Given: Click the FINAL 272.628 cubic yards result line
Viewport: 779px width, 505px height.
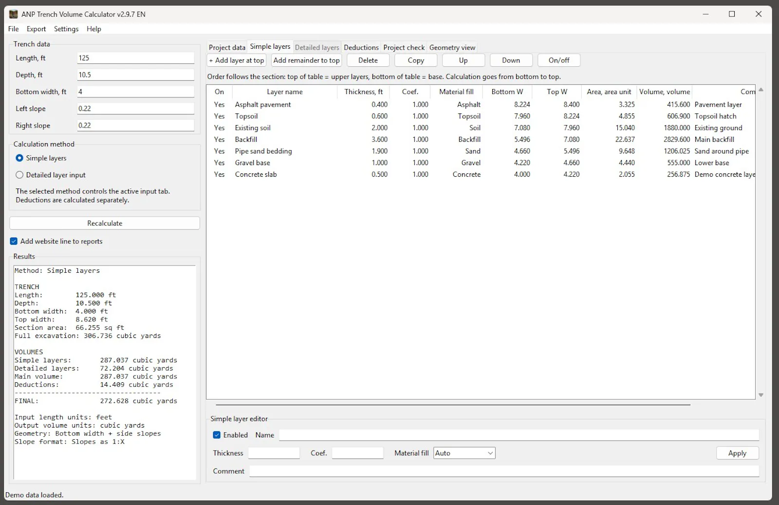Looking at the screenshot, I should pyautogui.click(x=96, y=401).
